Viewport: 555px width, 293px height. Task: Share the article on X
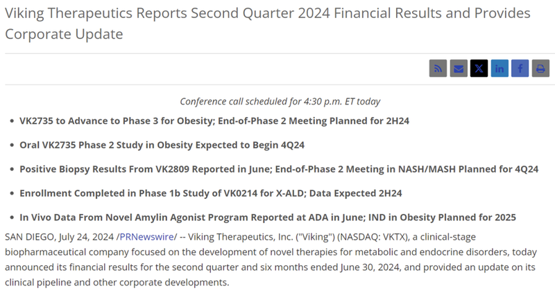coord(479,69)
